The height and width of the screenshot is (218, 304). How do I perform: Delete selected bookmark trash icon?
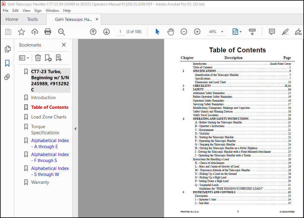point(38,58)
